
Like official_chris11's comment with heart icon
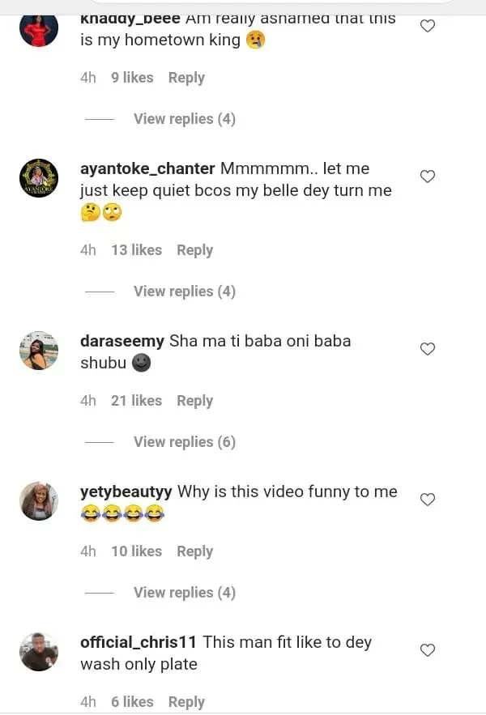(x=428, y=650)
